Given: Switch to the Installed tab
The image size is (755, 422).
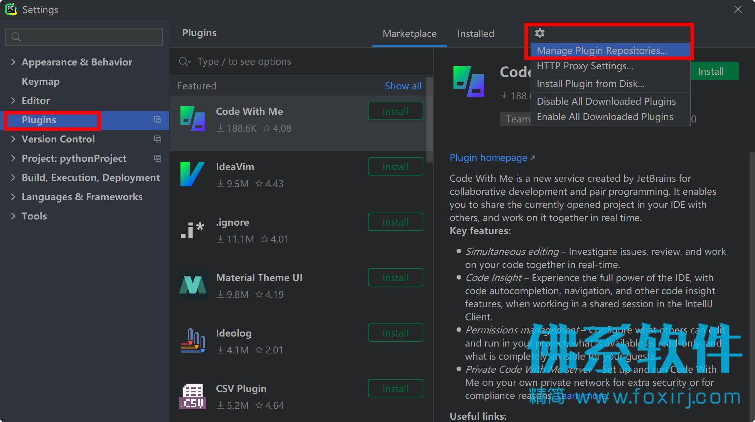Looking at the screenshot, I should tap(475, 33).
